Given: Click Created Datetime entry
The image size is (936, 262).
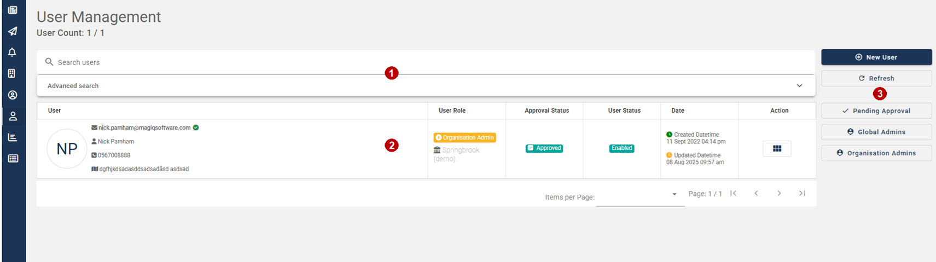Looking at the screenshot, I should click(x=696, y=138).
